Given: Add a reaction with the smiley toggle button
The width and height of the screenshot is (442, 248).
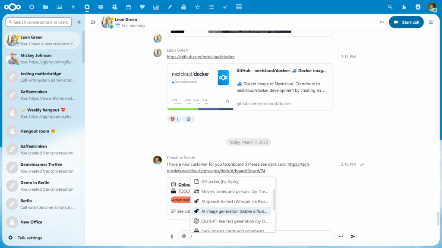Looking at the screenshot, I should [189, 119].
